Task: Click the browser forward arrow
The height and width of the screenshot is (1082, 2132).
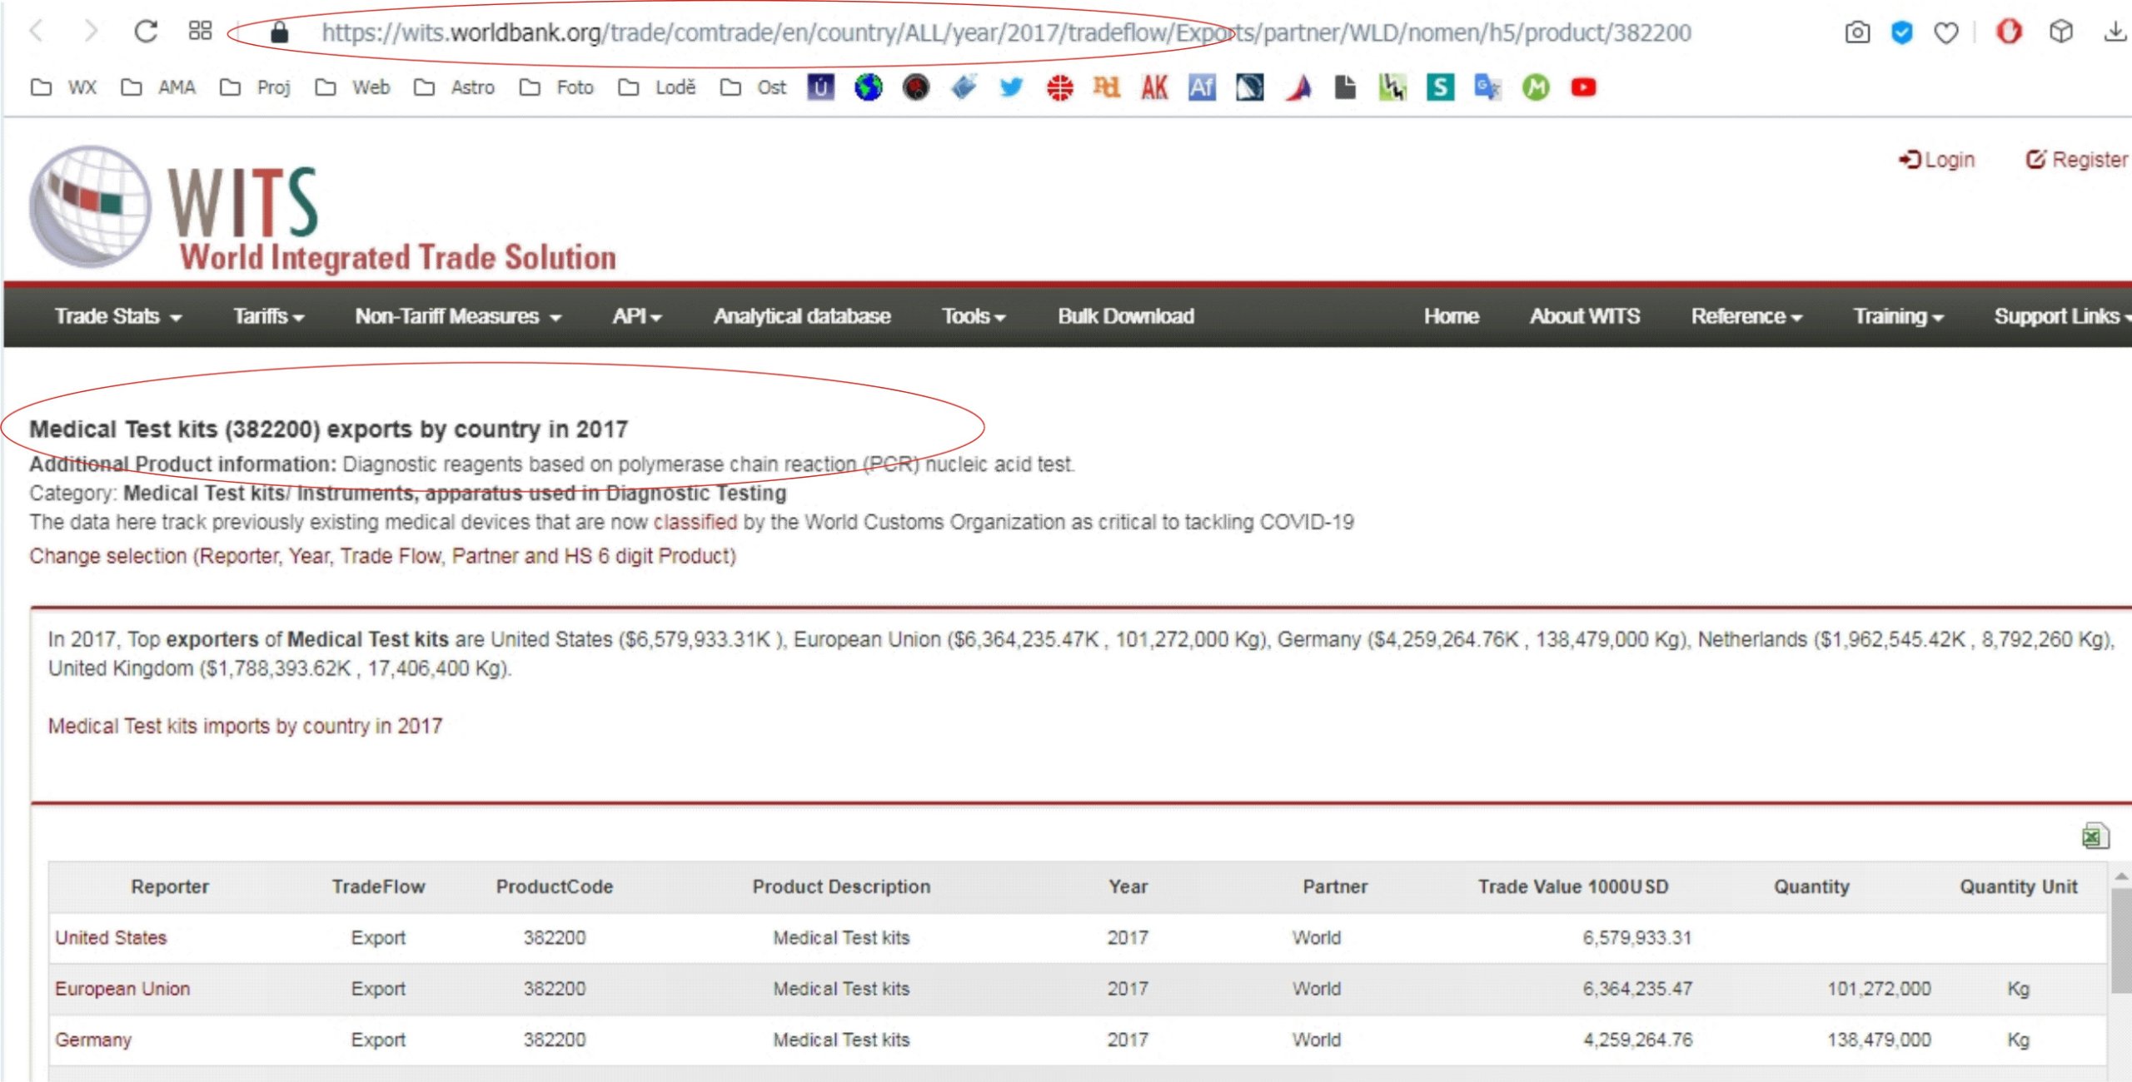Action: 91,32
